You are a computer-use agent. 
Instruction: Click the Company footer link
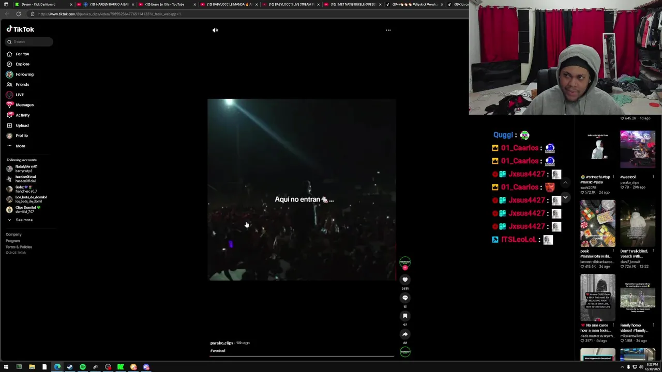click(13, 235)
